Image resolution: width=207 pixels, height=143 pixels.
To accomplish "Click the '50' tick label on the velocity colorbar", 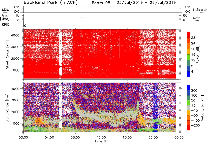I will [193, 100].
